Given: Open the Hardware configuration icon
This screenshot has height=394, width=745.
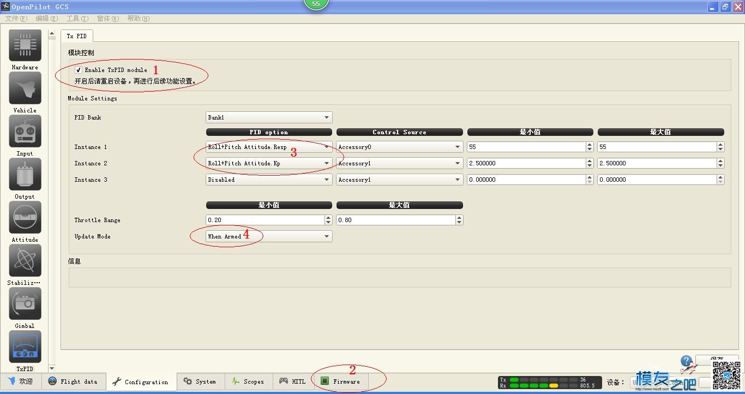Looking at the screenshot, I should click(25, 46).
